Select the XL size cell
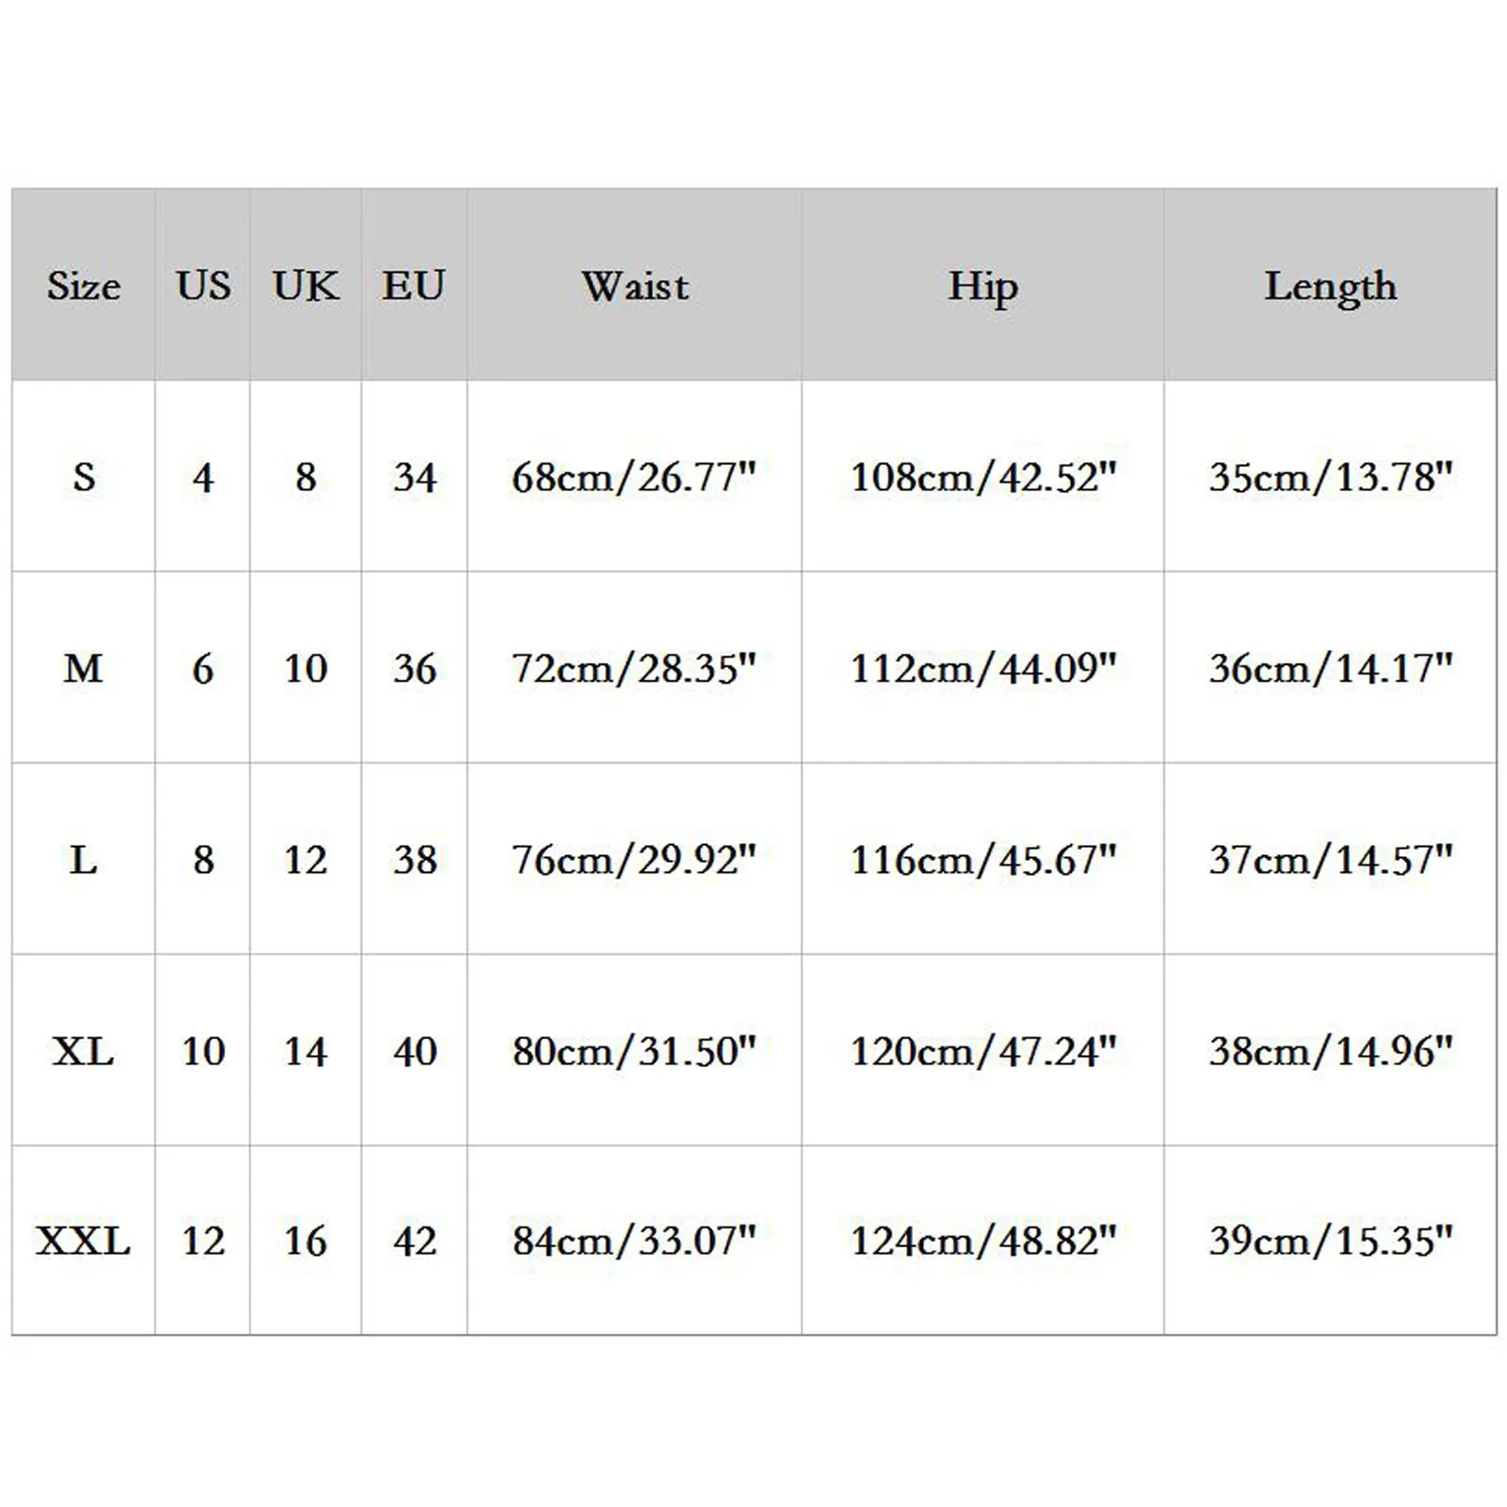1507x1507 pixels. [x=84, y=1051]
